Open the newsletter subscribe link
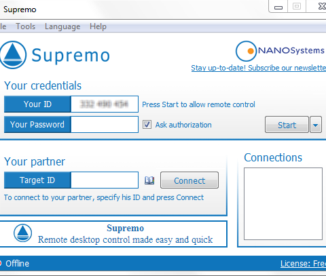 (259, 68)
